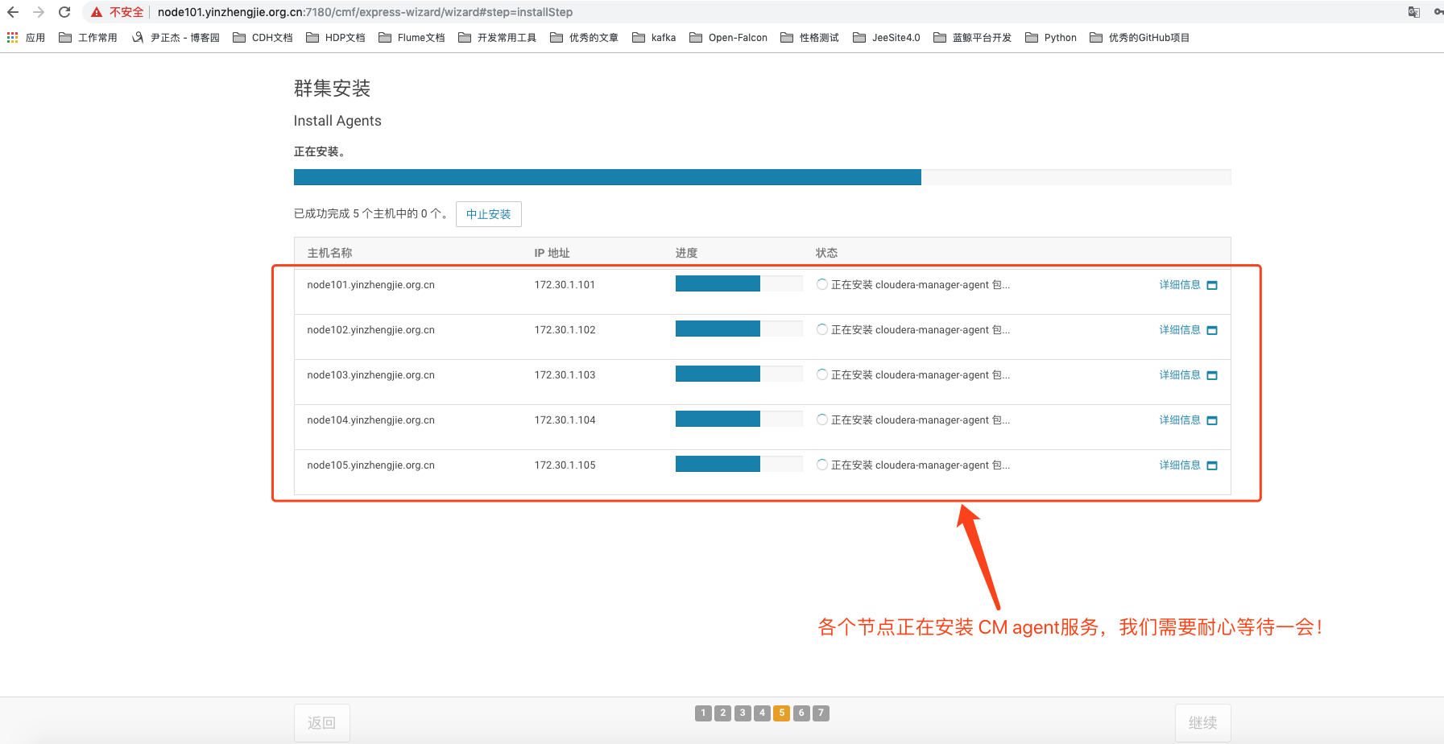Open the JeeSite4.0 bookmark folder

coord(886,37)
